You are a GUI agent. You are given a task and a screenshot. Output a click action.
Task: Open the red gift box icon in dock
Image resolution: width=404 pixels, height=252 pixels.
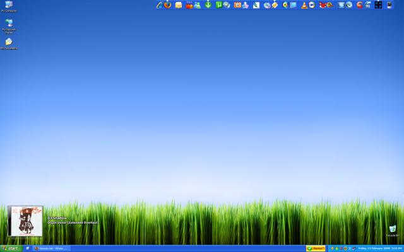click(x=189, y=5)
